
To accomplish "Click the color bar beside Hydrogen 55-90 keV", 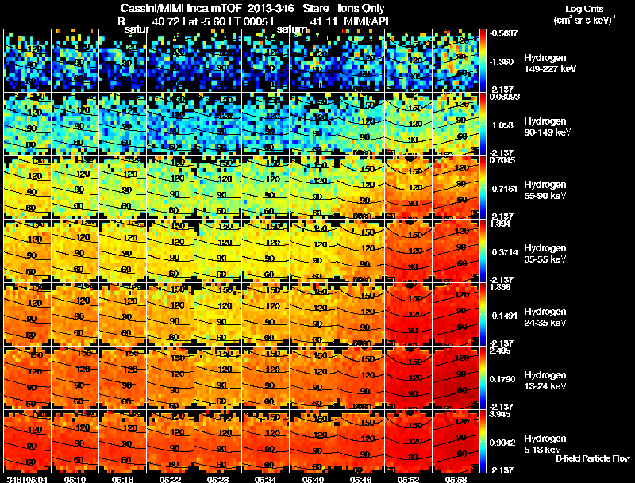I will pos(483,188).
